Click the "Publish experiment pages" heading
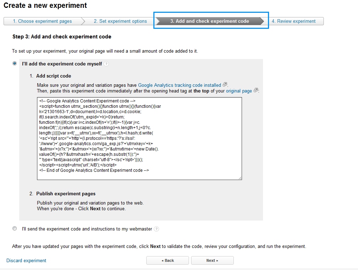 point(66,194)
